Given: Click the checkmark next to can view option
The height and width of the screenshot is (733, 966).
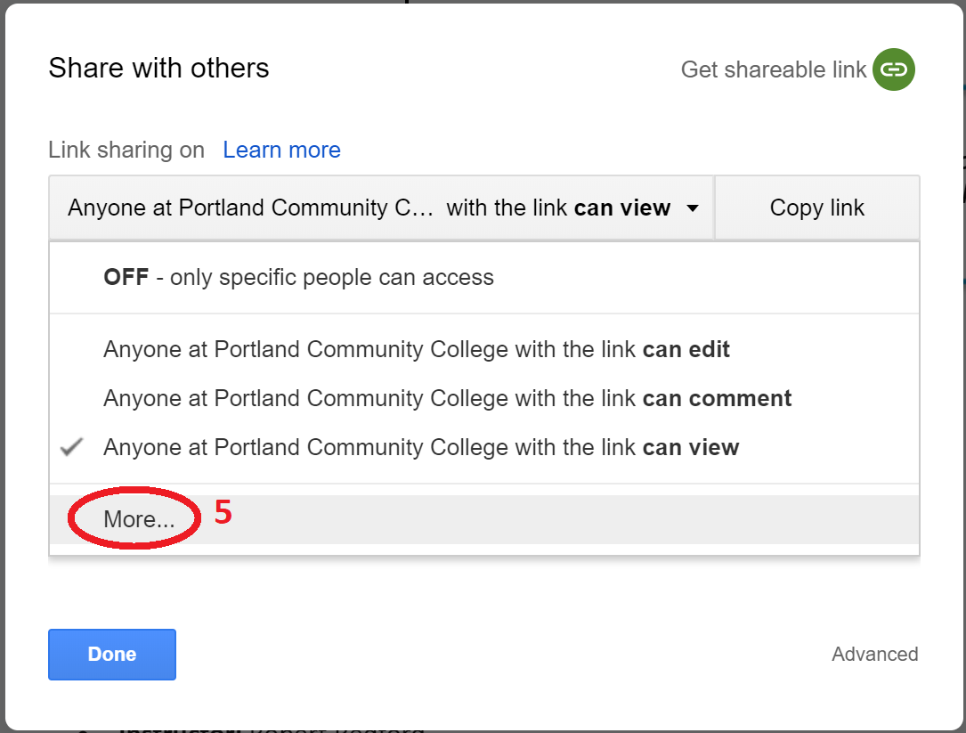Looking at the screenshot, I should click(70, 447).
